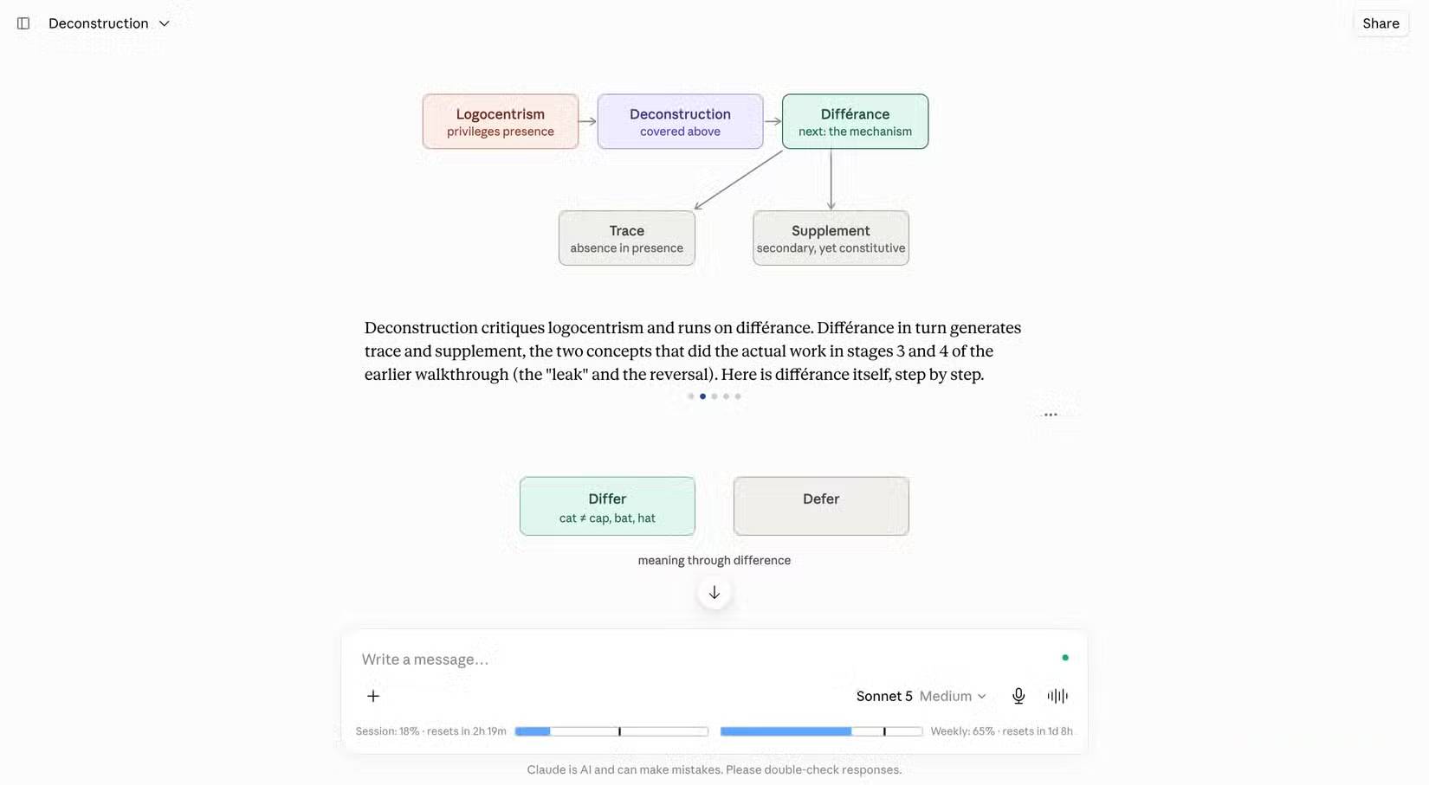Start voice dictation with microphone icon
The height and width of the screenshot is (785, 1429).
[1018, 696]
